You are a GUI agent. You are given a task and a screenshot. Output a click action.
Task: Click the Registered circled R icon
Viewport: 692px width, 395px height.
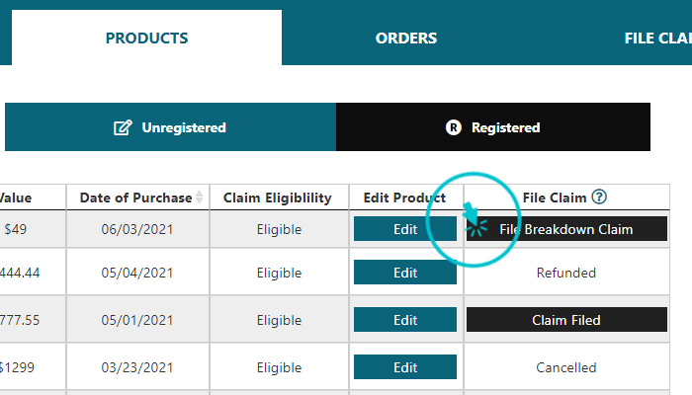tap(453, 127)
